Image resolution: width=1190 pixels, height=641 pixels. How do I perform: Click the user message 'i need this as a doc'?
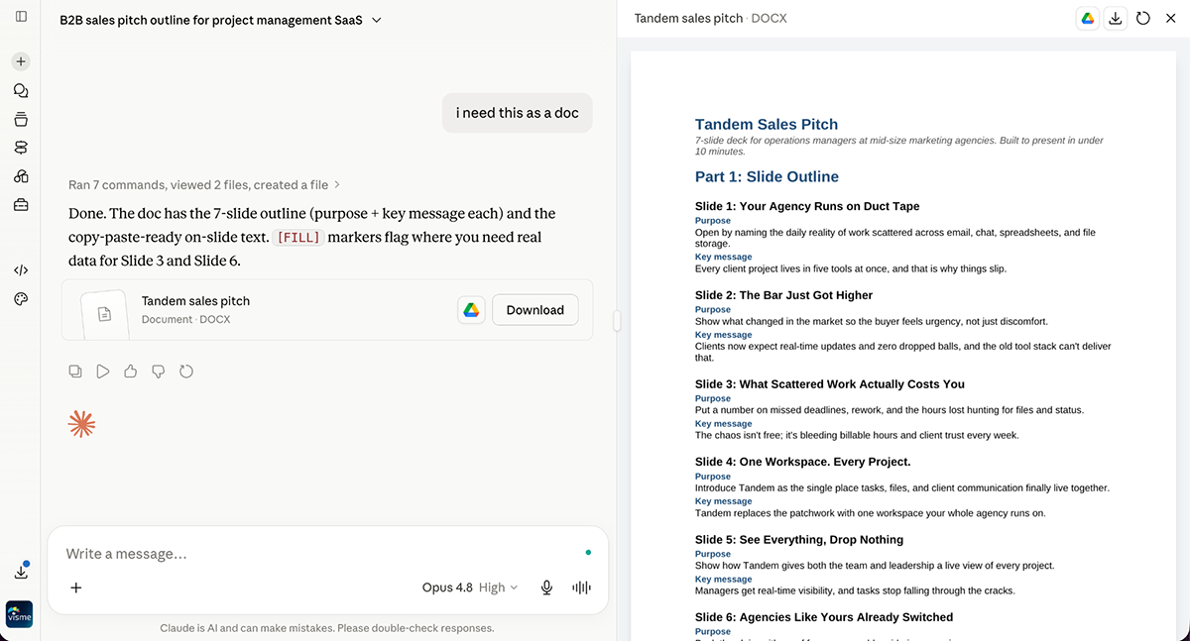coord(518,113)
